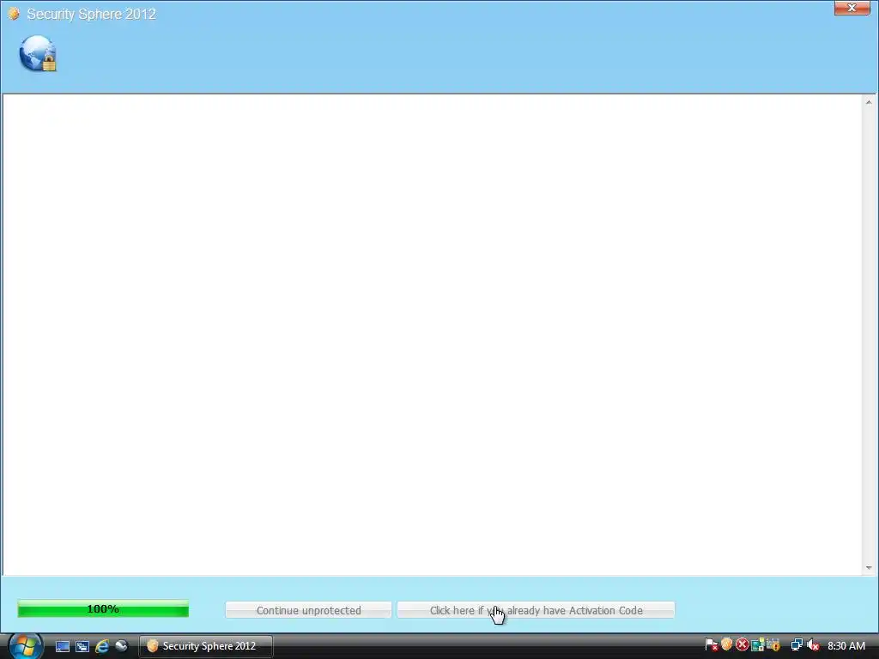The height and width of the screenshot is (659, 879).
Task: Click the shield-with-warning tray icon
Action: tap(773, 645)
